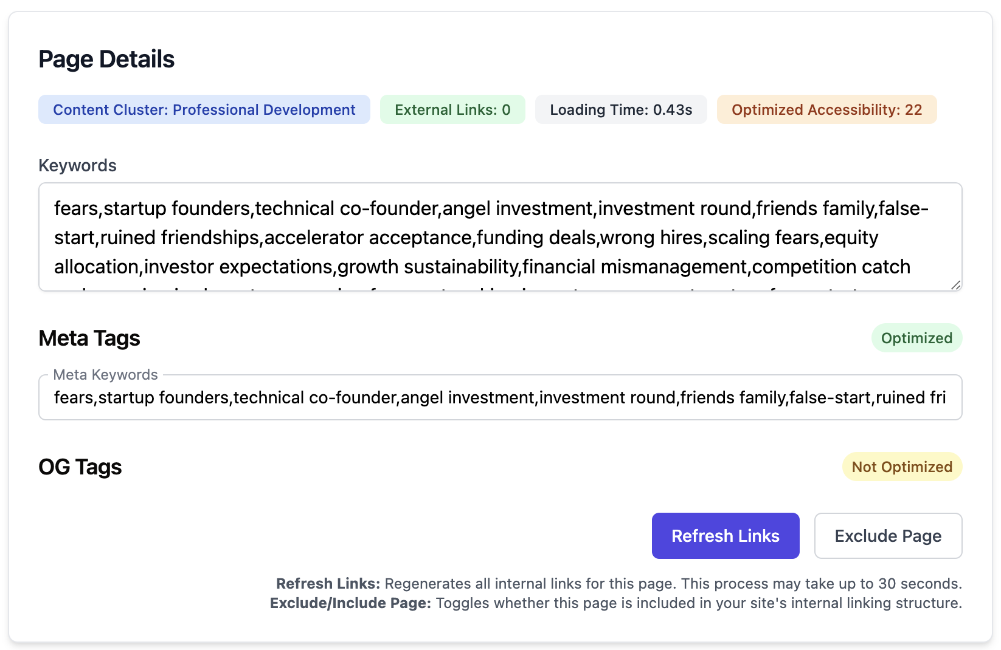Click the Meta Keywords legend label
Image resolution: width=1001 pixels, height=650 pixels.
[105, 375]
